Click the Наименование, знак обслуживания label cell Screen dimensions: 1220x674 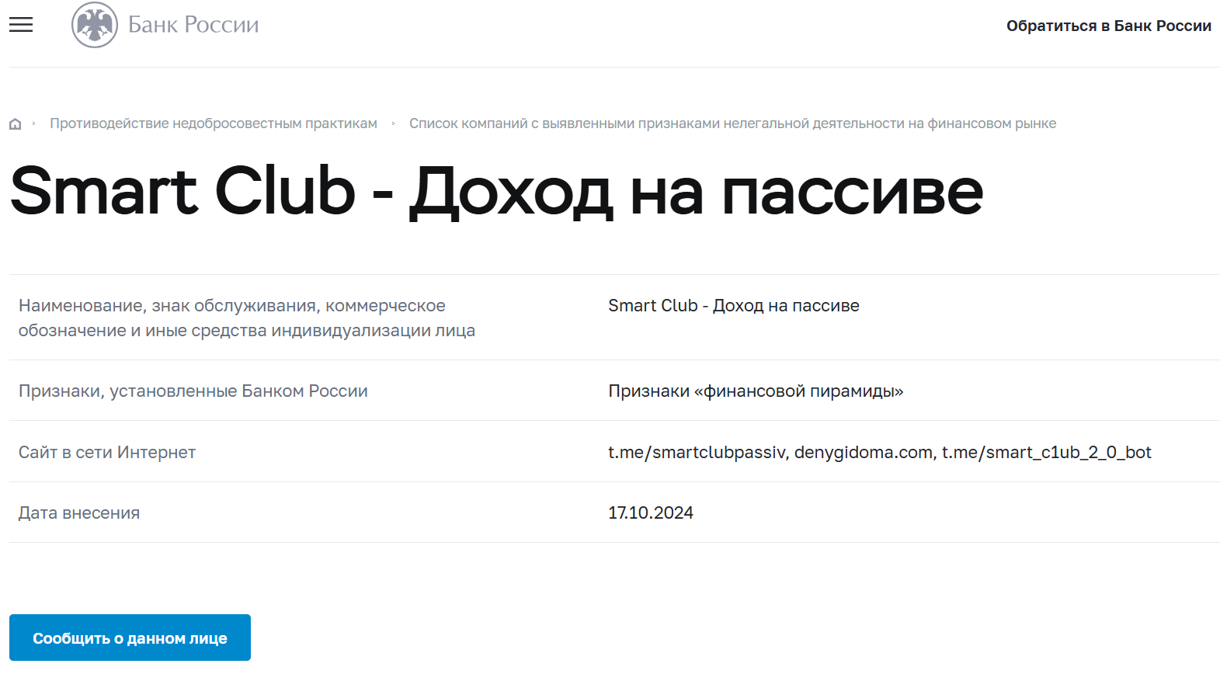click(247, 318)
